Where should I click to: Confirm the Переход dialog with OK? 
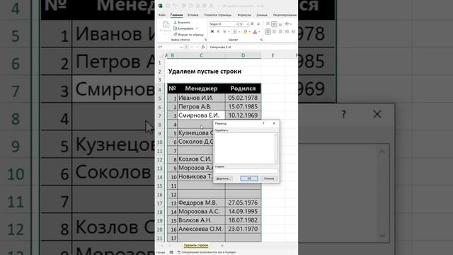tap(249, 178)
